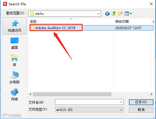Expand the 文件名 filename dropdown arrow

[x=121, y=102]
